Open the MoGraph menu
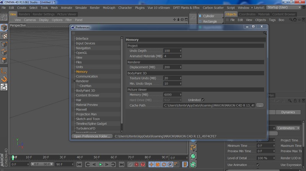306x171 pixels. [x=109, y=8]
